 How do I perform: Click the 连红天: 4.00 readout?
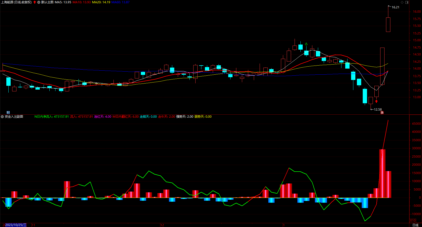[x=103, y=117]
